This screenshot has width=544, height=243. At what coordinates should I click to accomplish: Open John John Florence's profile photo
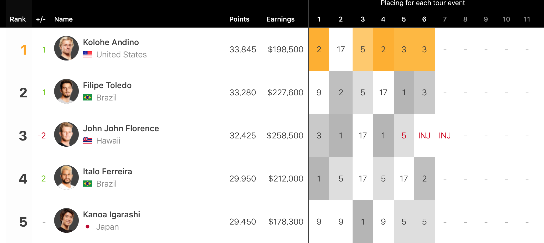tap(66, 134)
